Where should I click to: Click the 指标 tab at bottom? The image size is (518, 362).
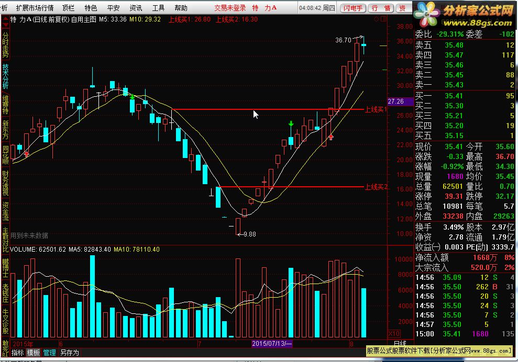pos(17,353)
